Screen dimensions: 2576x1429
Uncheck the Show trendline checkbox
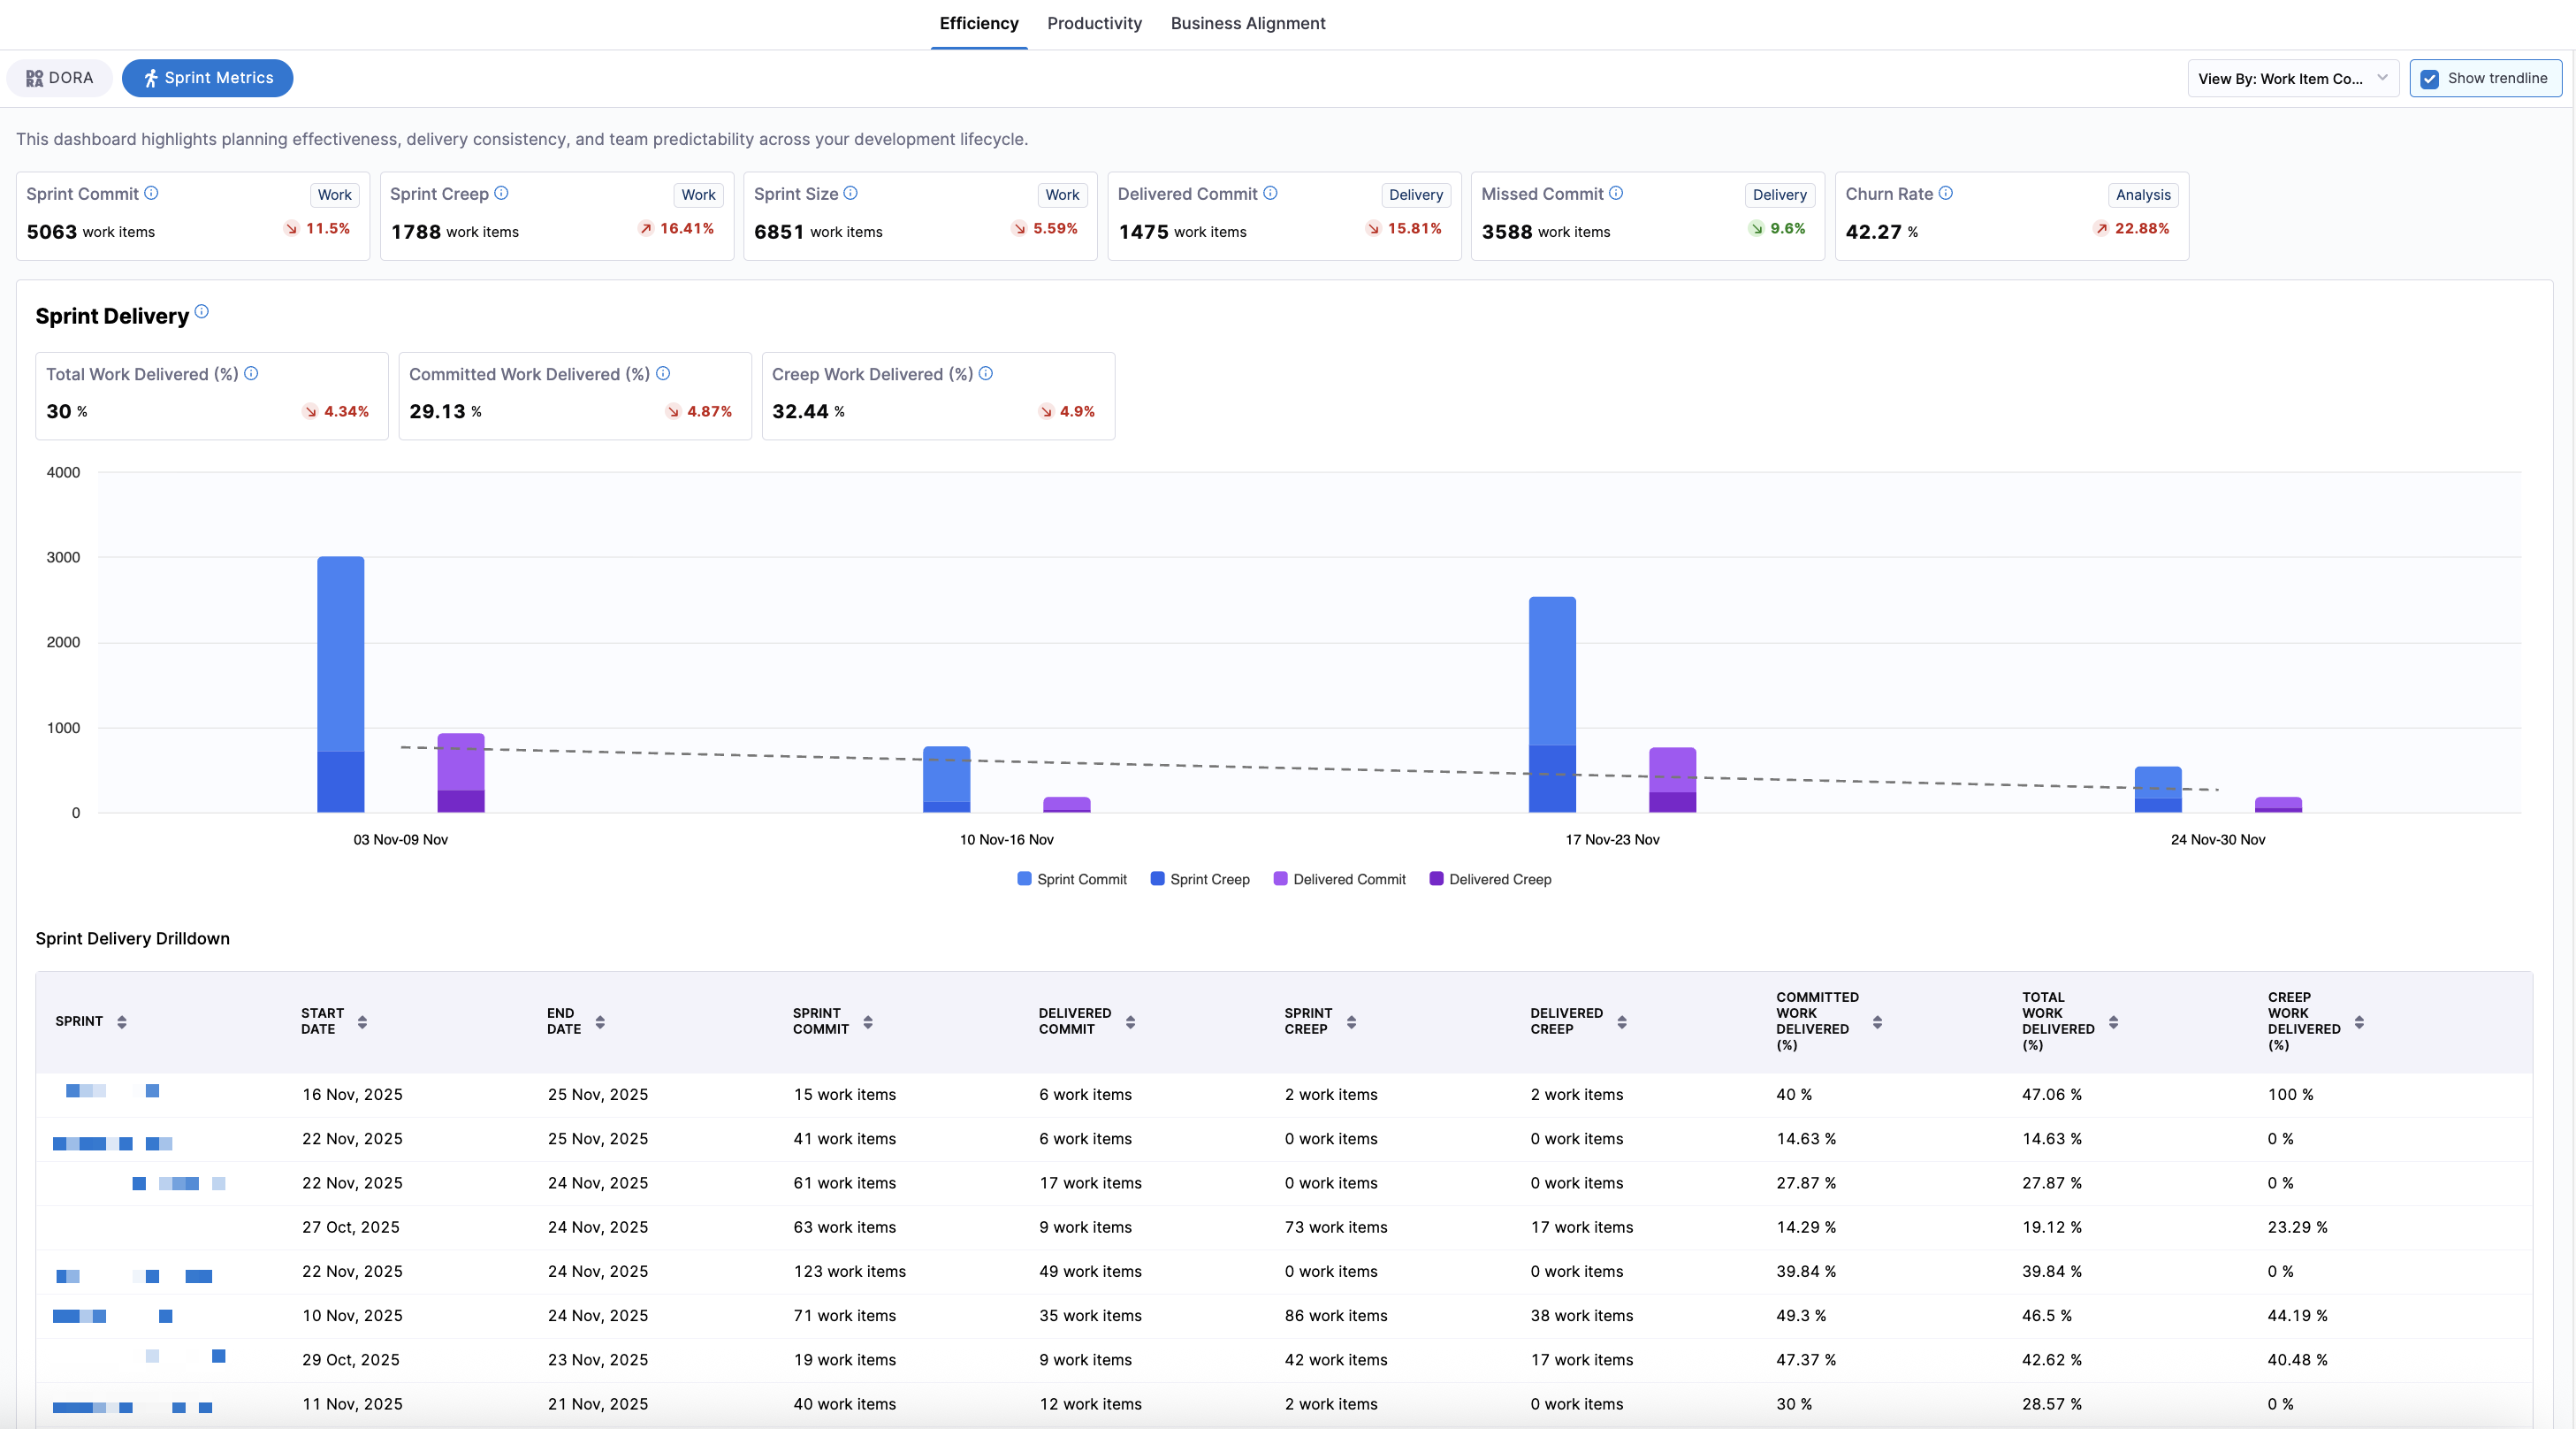point(2429,79)
